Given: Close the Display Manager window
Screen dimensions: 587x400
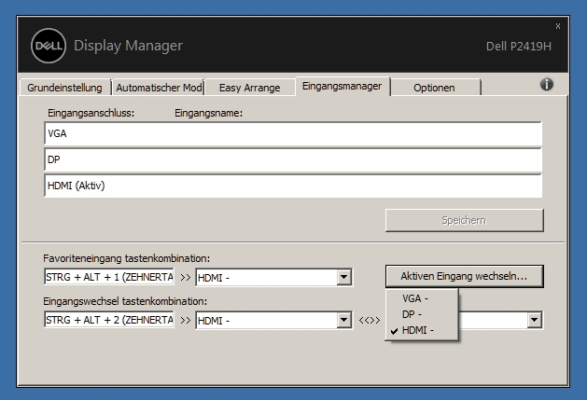Looking at the screenshot, I should [x=558, y=26].
